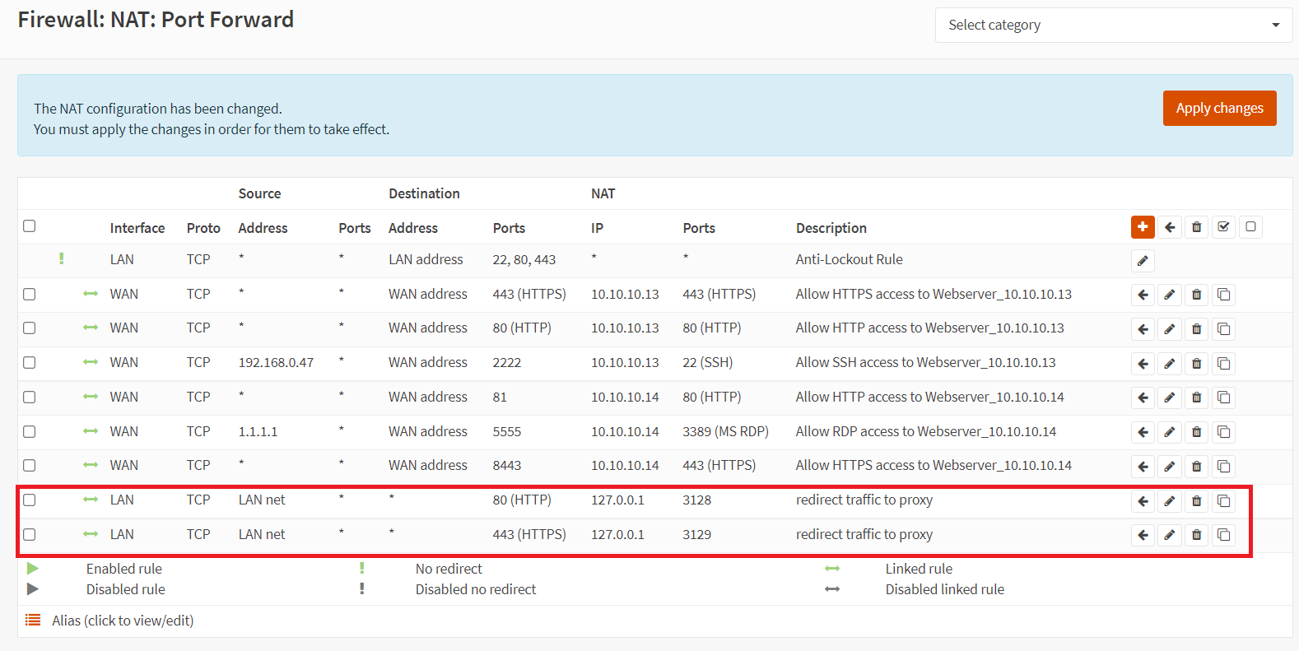Check the select-all checkbox in table header

coord(30,226)
